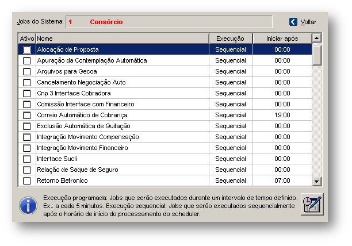Check the Interface Sucli checkbox
The height and width of the screenshot is (246, 352).
(x=27, y=159)
